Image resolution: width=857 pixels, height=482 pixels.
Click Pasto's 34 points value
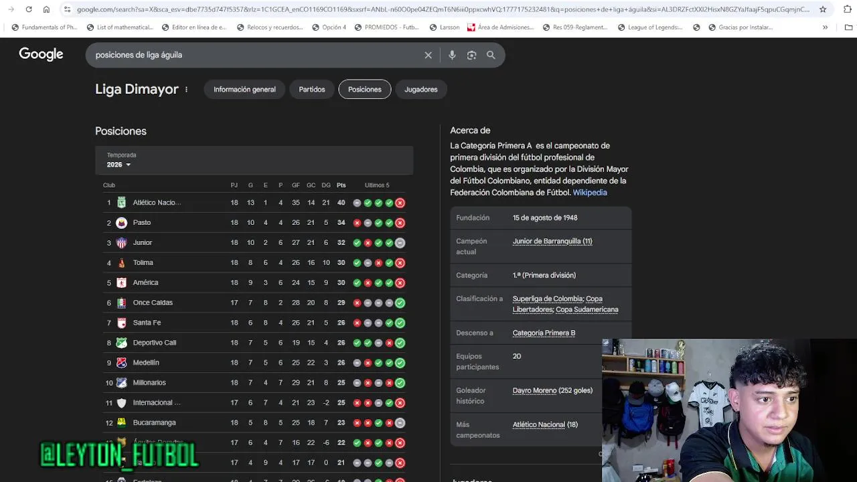point(341,223)
